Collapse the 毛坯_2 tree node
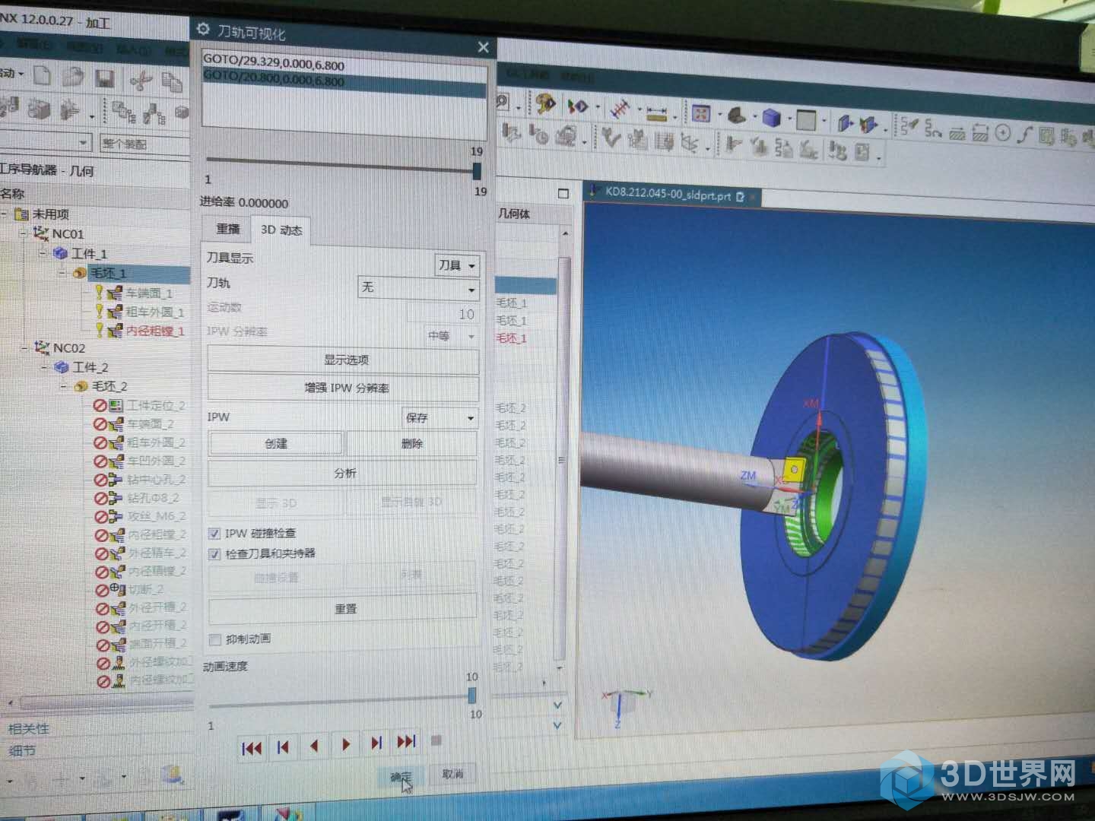The image size is (1095, 821). 64,386
